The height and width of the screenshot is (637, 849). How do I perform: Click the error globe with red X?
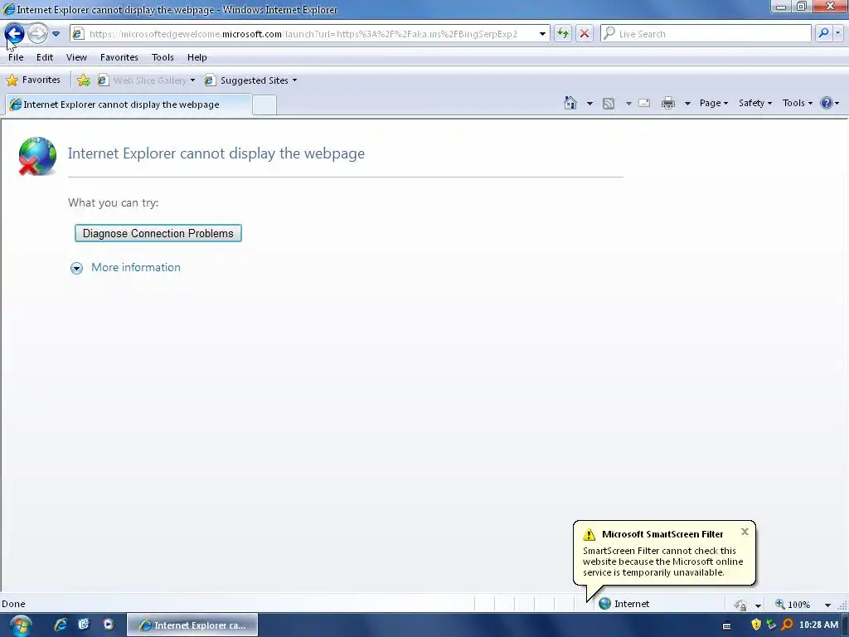(x=36, y=156)
